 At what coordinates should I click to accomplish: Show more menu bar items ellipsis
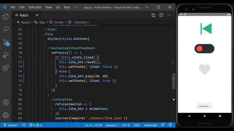tap(76, 7)
